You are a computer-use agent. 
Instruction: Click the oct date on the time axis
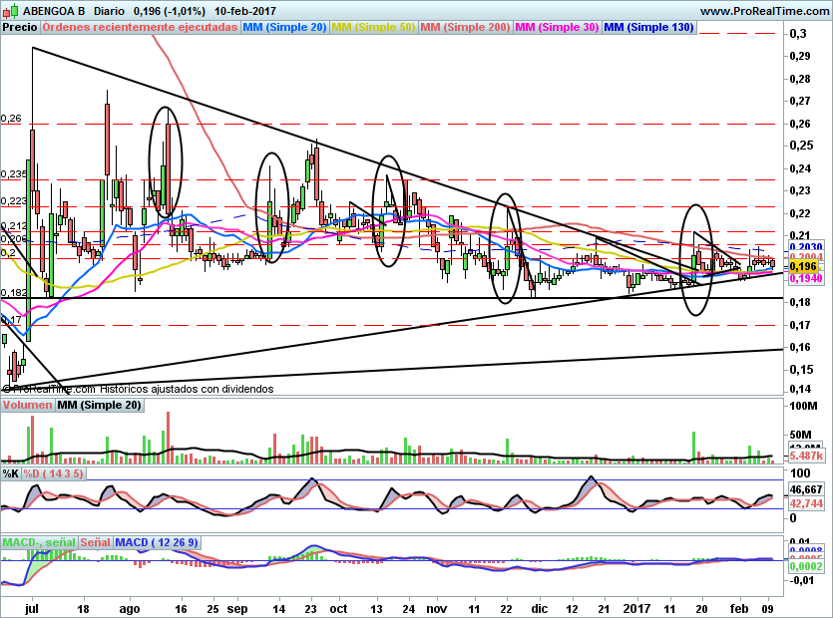[338, 609]
